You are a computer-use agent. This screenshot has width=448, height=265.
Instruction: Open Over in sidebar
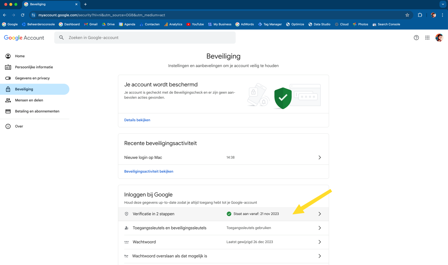[35, 126]
